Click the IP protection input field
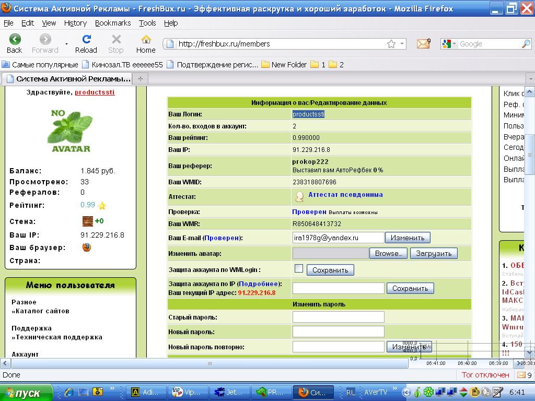The width and height of the screenshot is (535, 401). 338,288
